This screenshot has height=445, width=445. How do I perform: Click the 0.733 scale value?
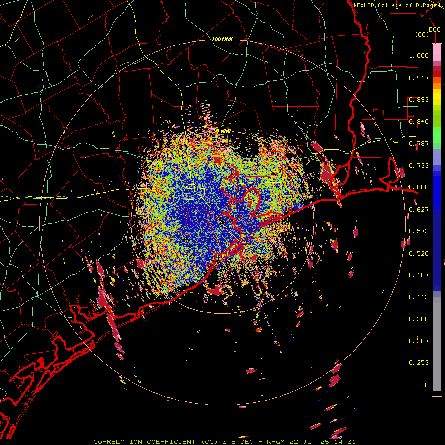419,166
